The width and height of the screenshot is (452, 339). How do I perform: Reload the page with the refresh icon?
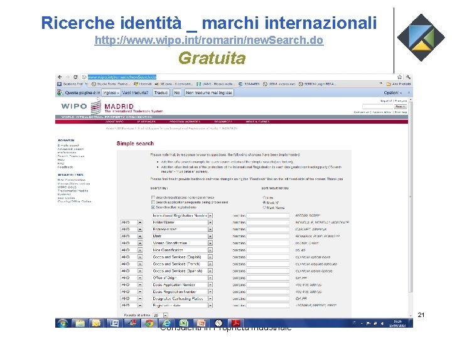click(75, 77)
